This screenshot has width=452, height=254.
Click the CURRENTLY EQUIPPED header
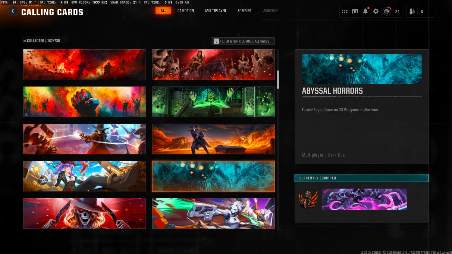362,178
